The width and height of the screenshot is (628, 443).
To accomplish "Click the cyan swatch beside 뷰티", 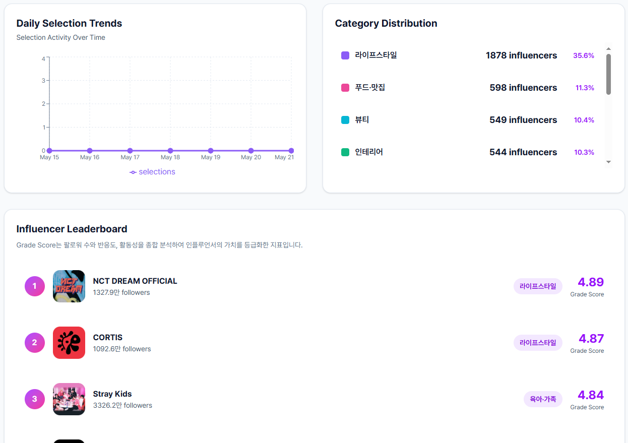I will [x=345, y=120].
